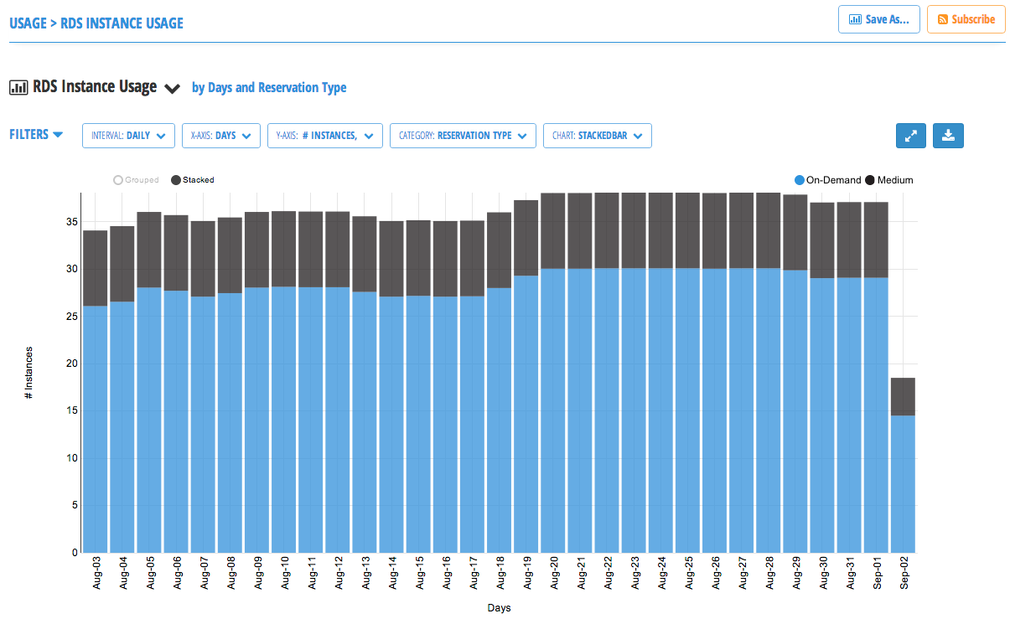Click the 'Days' x-axis title
Viewport: 1010px width, 624px height.
coord(499,608)
